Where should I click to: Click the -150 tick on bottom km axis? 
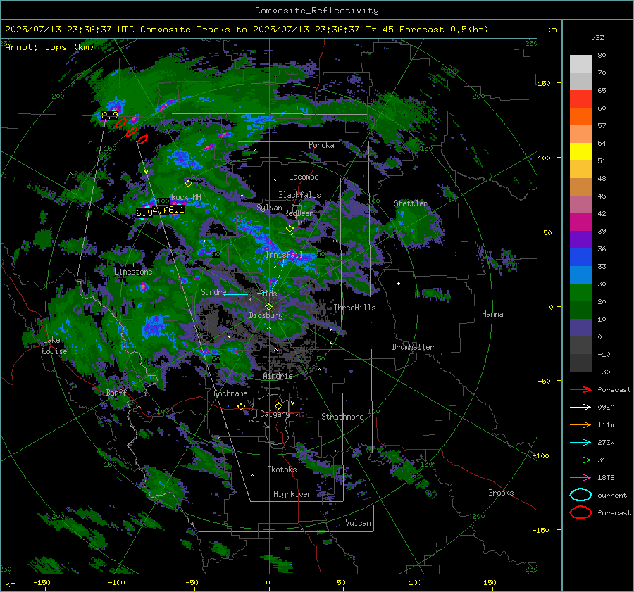pos(42,582)
